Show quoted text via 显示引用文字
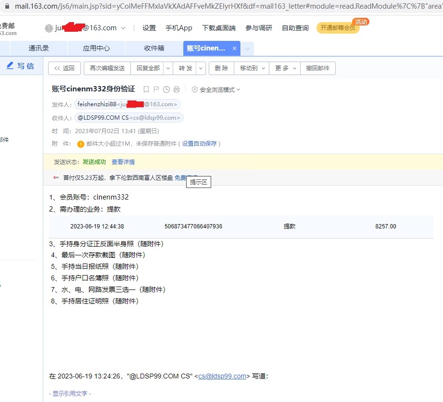This screenshot has height=402, width=443. (x=70, y=393)
